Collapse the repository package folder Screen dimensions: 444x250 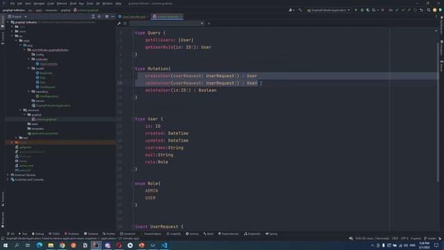click(x=29, y=92)
